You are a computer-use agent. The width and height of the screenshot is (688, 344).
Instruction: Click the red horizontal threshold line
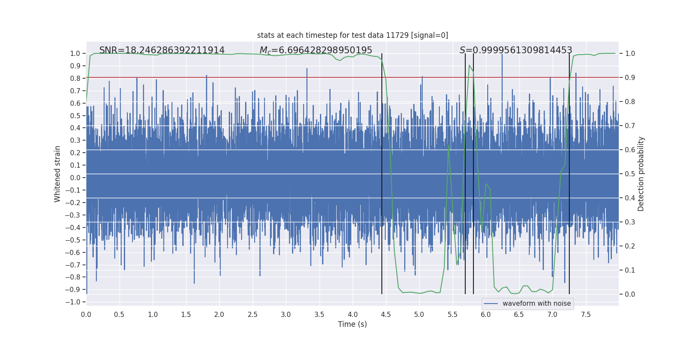[353, 78]
